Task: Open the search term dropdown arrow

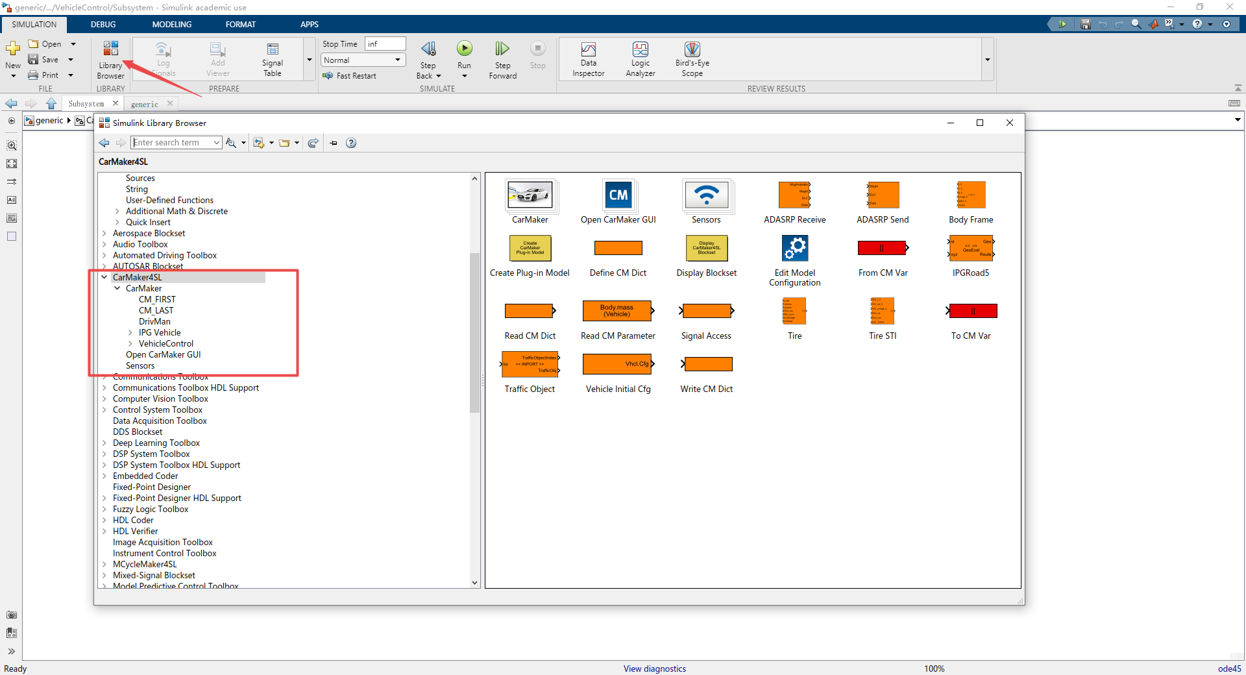Action: click(x=217, y=143)
